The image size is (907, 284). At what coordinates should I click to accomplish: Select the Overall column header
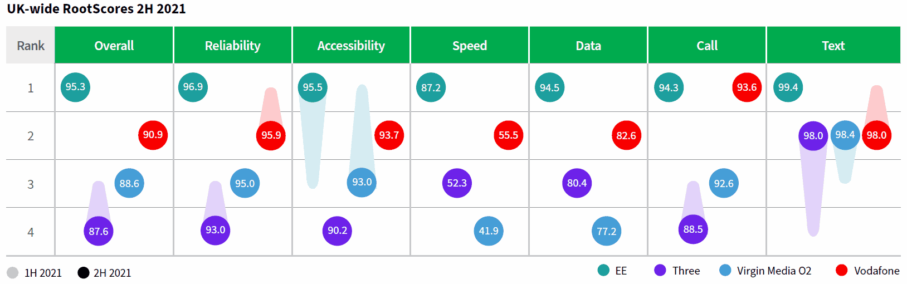[x=114, y=46]
